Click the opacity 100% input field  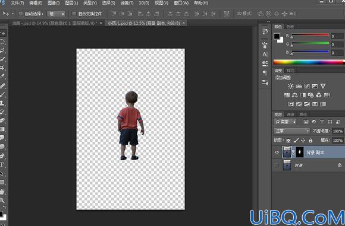coord(337,131)
